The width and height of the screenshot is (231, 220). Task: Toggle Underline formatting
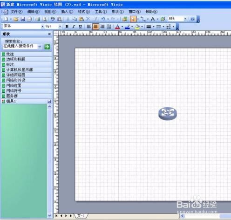pos(80,27)
